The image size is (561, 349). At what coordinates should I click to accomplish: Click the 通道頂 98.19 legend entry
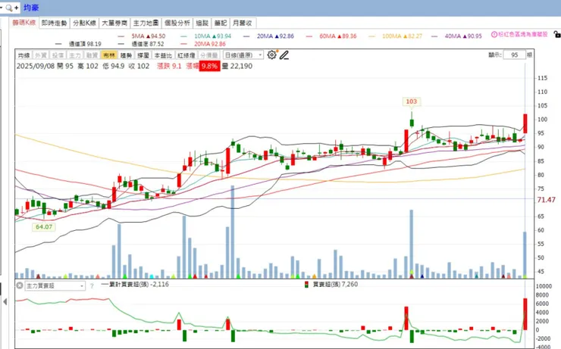click(78, 44)
